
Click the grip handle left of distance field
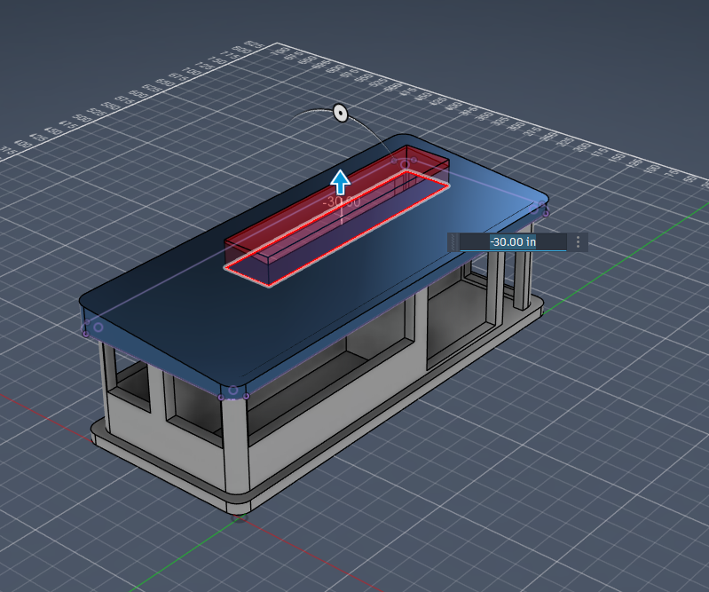click(453, 242)
